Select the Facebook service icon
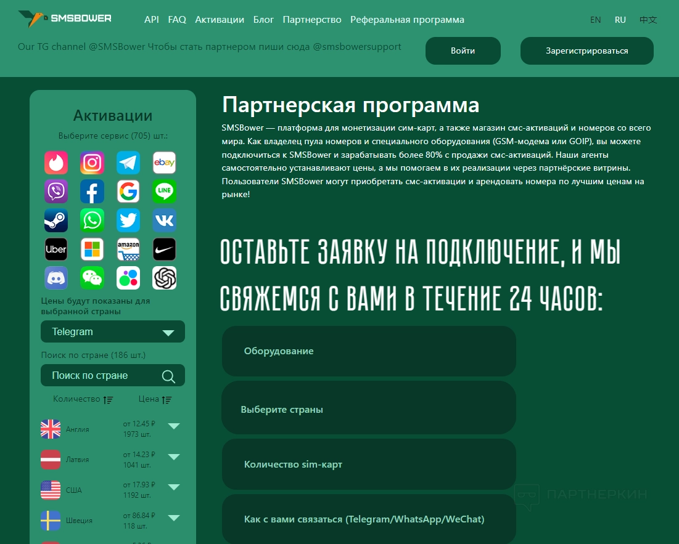 [93, 191]
